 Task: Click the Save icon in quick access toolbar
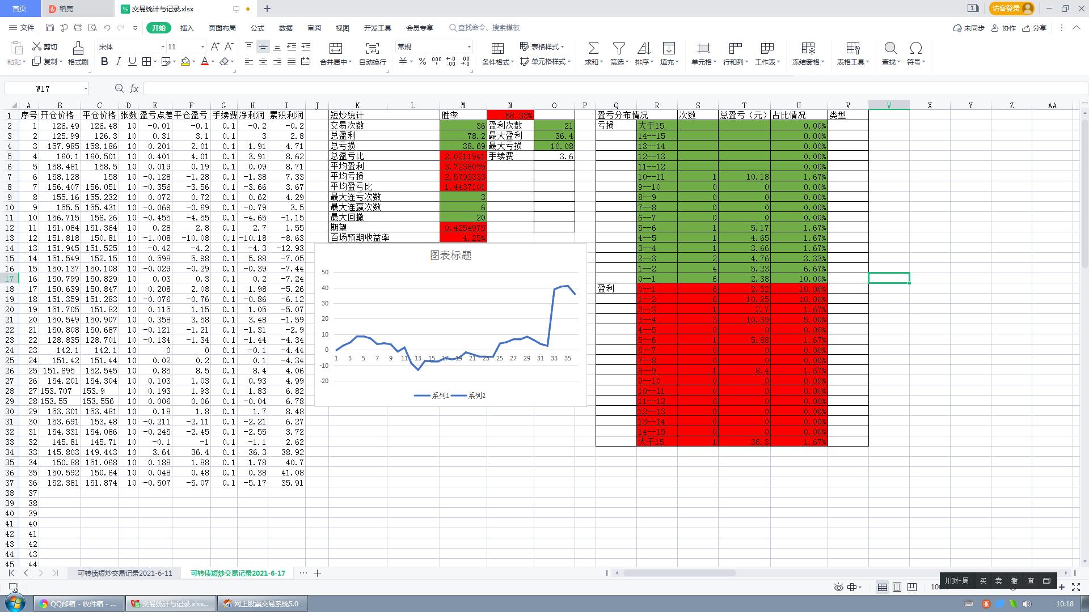(x=50, y=28)
